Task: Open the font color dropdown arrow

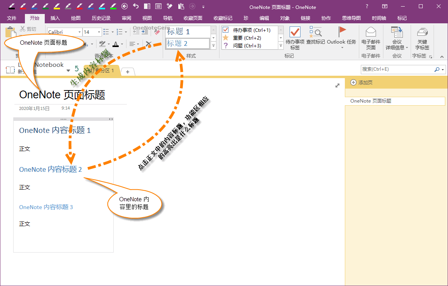Action: pyautogui.click(x=122, y=44)
